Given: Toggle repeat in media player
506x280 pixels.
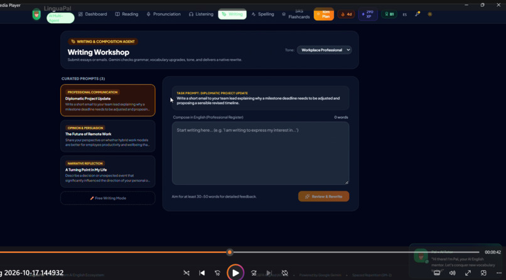Looking at the screenshot, I should [x=284, y=273].
